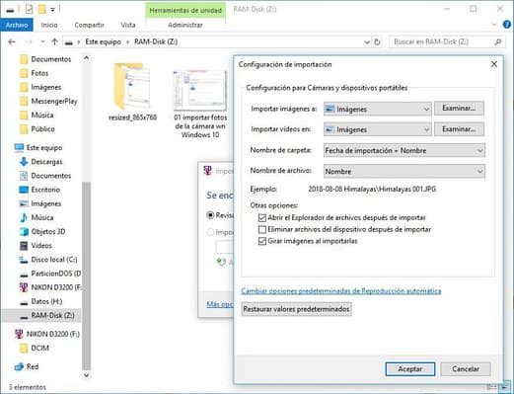Click the Cancelar button
The height and width of the screenshot is (394, 514).
(466, 369)
